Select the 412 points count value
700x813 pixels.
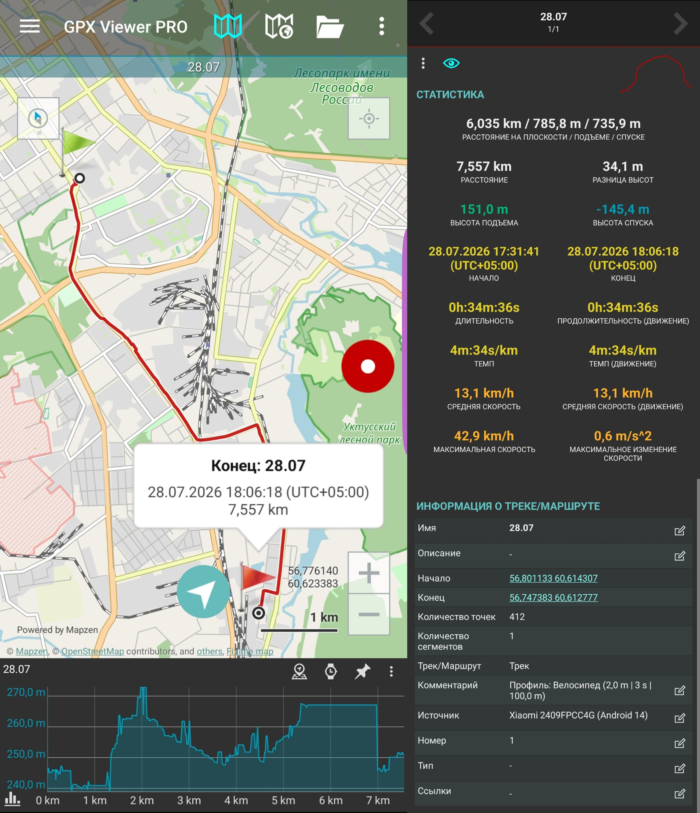(x=517, y=617)
